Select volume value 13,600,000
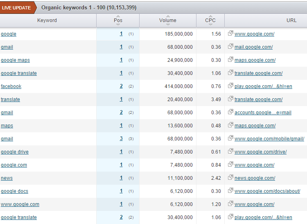 [x=180, y=126]
